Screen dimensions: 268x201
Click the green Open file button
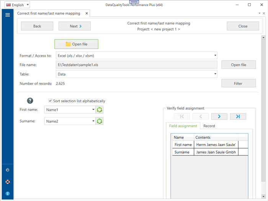pyautogui.click(x=76, y=44)
